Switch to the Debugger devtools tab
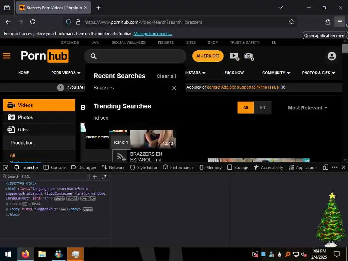Image resolution: width=348 pixels, height=261 pixels. (84, 167)
